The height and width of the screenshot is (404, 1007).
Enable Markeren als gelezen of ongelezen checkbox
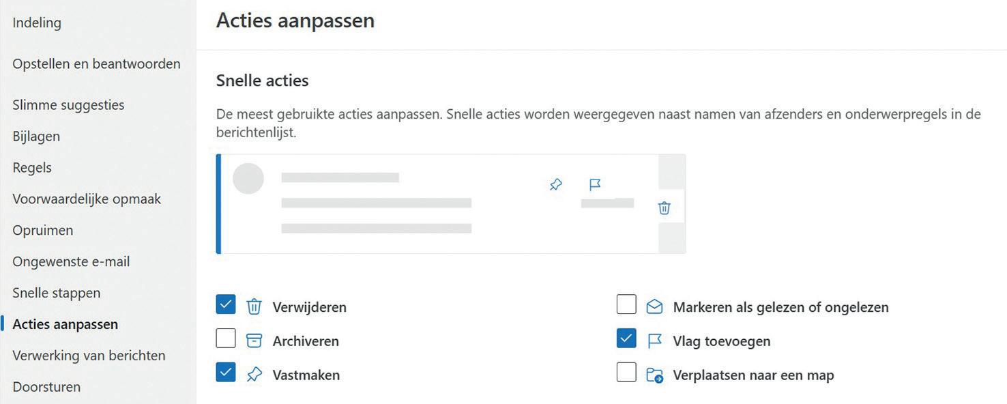(626, 304)
